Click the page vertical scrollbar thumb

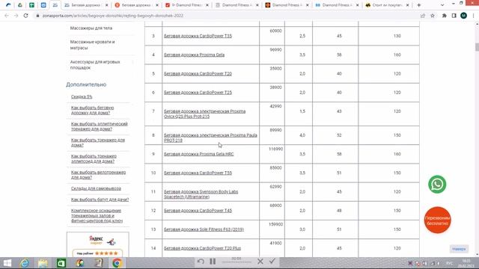[x=477, y=47]
